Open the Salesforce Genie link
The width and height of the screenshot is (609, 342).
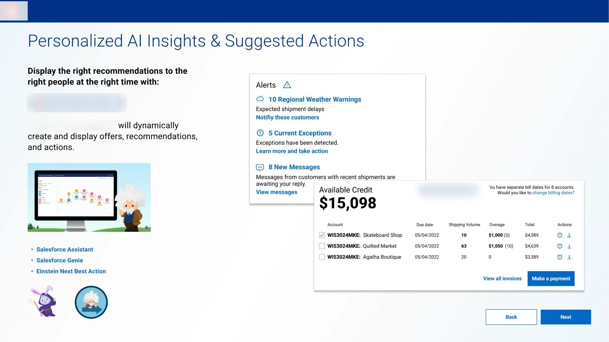tap(60, 260)
